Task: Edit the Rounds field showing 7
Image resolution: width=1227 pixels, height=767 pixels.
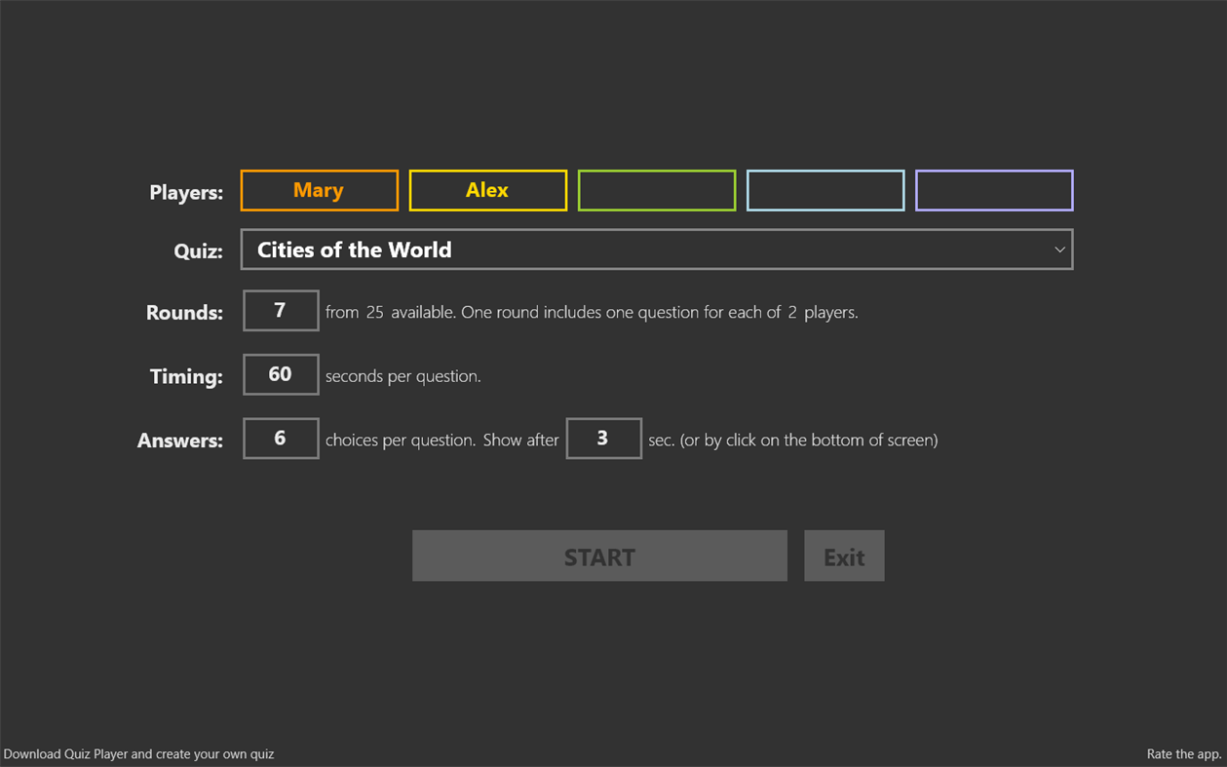Action: tap(281, 310)
